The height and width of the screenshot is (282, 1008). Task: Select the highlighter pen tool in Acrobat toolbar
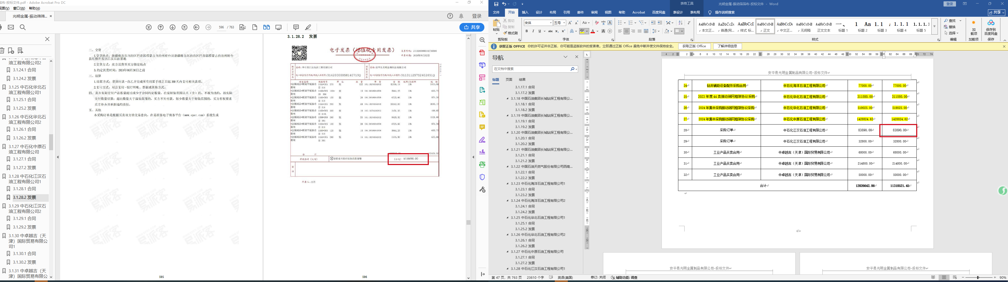click(308, 27)
